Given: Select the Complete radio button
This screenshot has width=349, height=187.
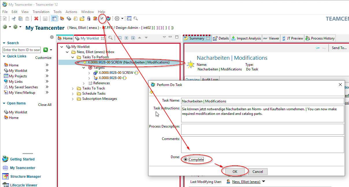Looking at the screenshot, I should coord(185,159).
